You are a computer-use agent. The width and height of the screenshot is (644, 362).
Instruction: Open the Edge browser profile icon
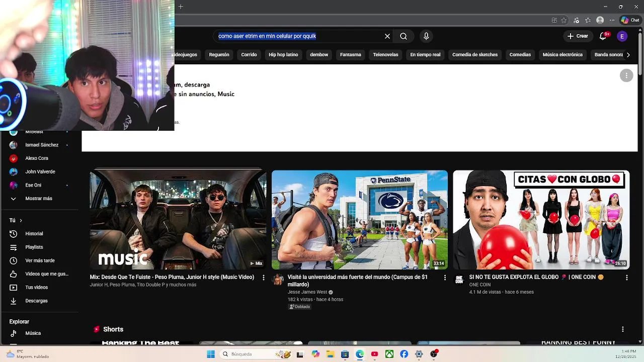[600, 20]
